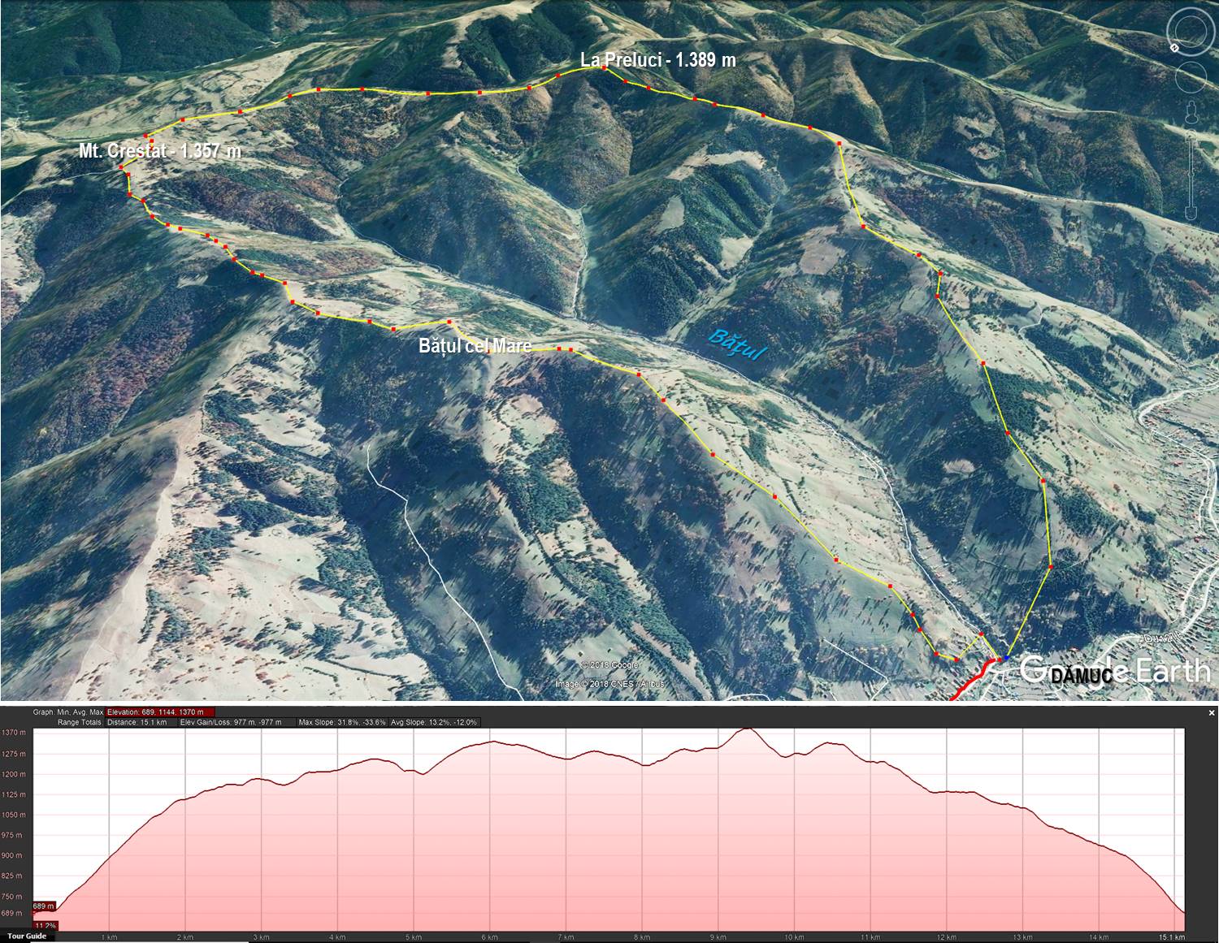Click the Street View pegman icon

click(x=1191, y=113)
